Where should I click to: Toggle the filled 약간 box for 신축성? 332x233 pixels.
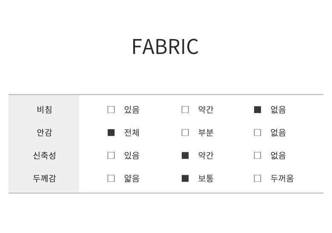pyautogui.click(x=185, y=155)
